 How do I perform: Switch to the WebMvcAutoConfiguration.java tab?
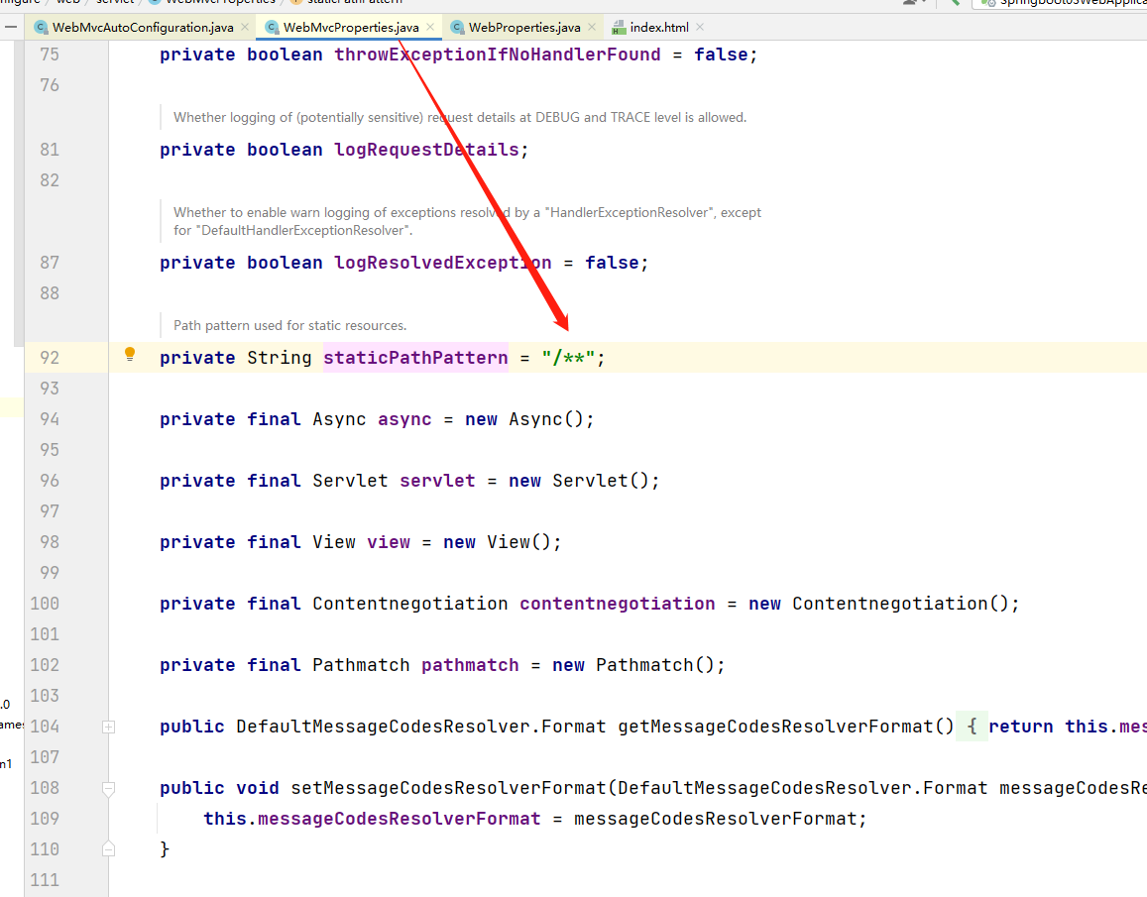[x=143, y=27]
